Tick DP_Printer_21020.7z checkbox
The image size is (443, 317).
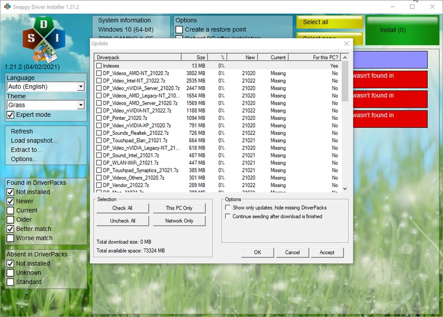99,118
